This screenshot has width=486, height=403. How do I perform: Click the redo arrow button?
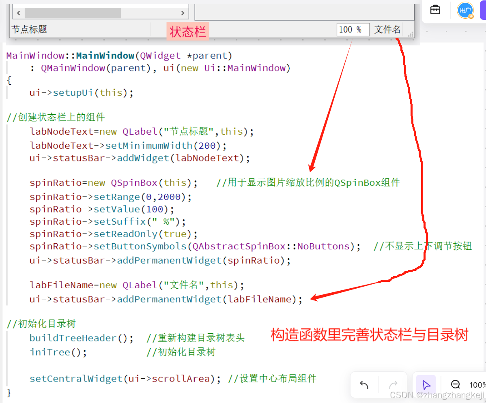coord(394,385)
